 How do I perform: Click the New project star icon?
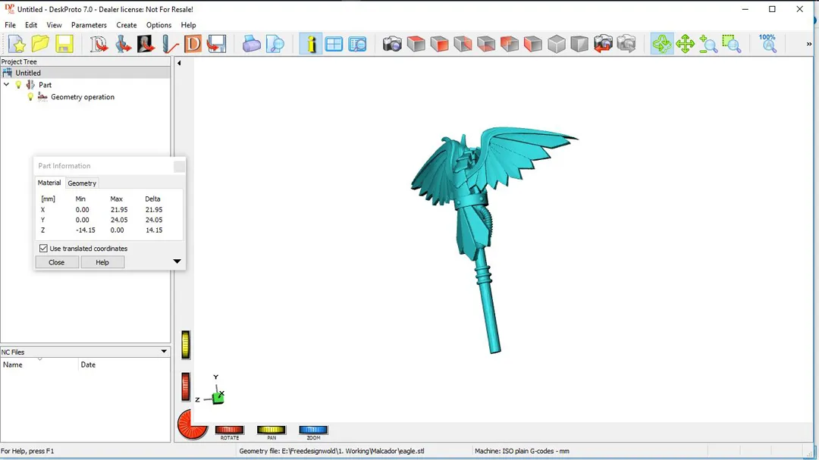pyautogui.click(x=17, y=44)
